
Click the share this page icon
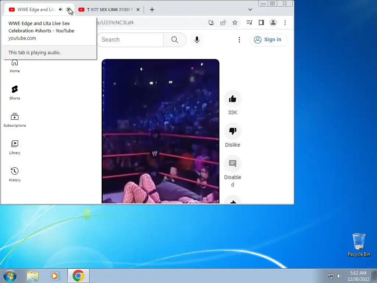(x=223, y=22)
